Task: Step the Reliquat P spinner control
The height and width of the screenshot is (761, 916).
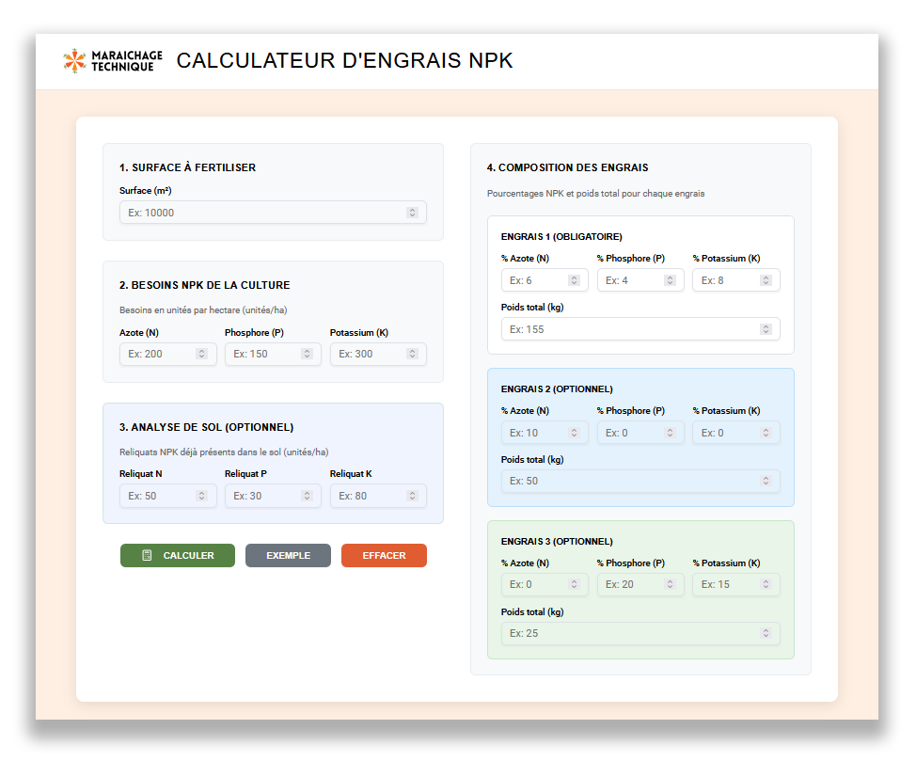Action: click(x=307, y=496)
